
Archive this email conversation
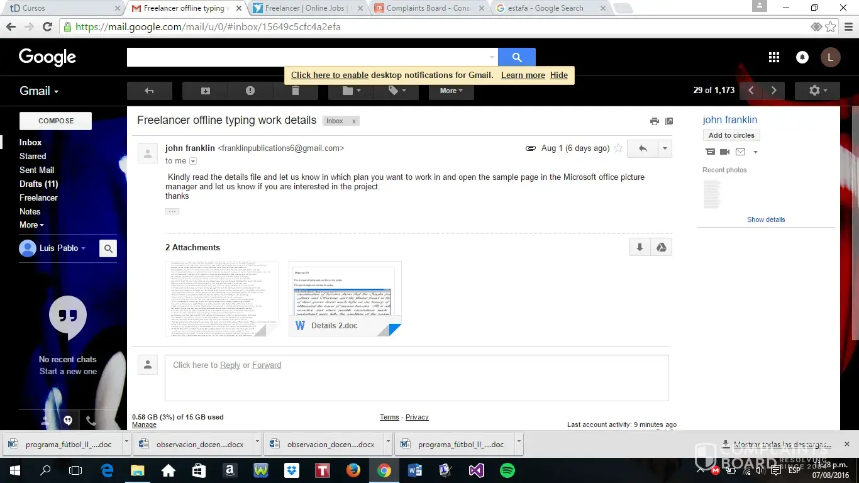[205, 91]
